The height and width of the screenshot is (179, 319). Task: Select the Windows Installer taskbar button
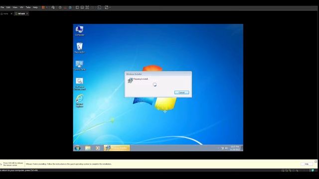pos(117,148)
